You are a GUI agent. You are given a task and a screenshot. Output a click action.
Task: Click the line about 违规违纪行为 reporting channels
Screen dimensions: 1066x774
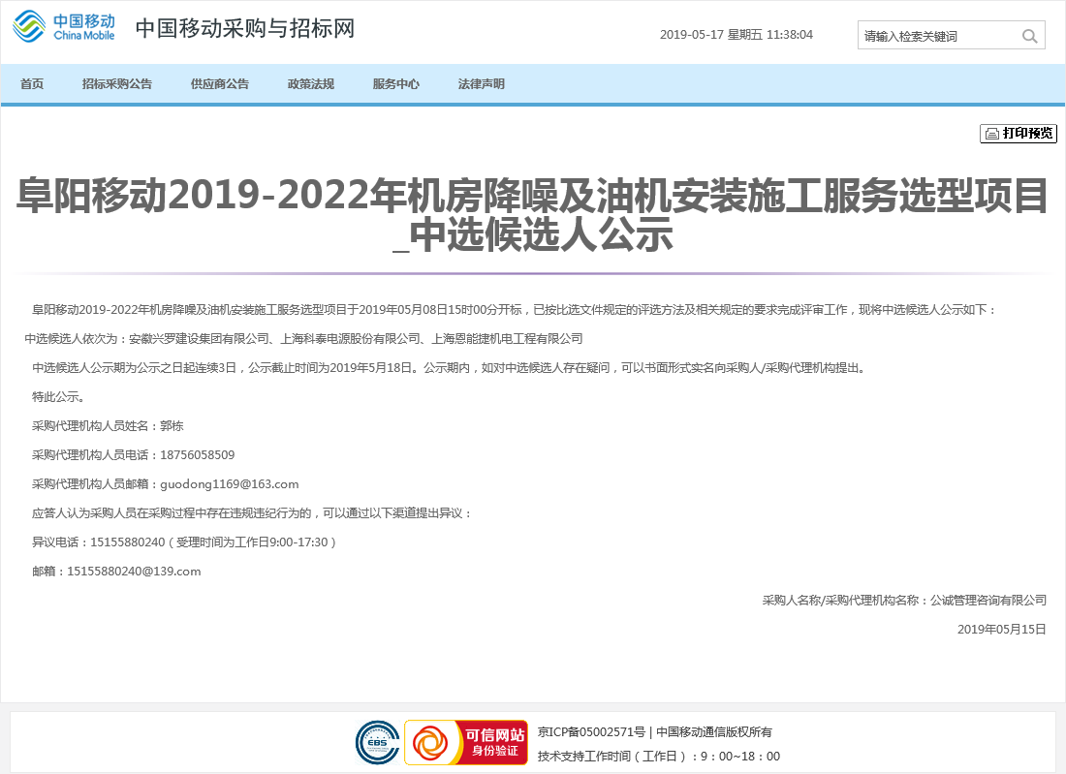[252, 513]
